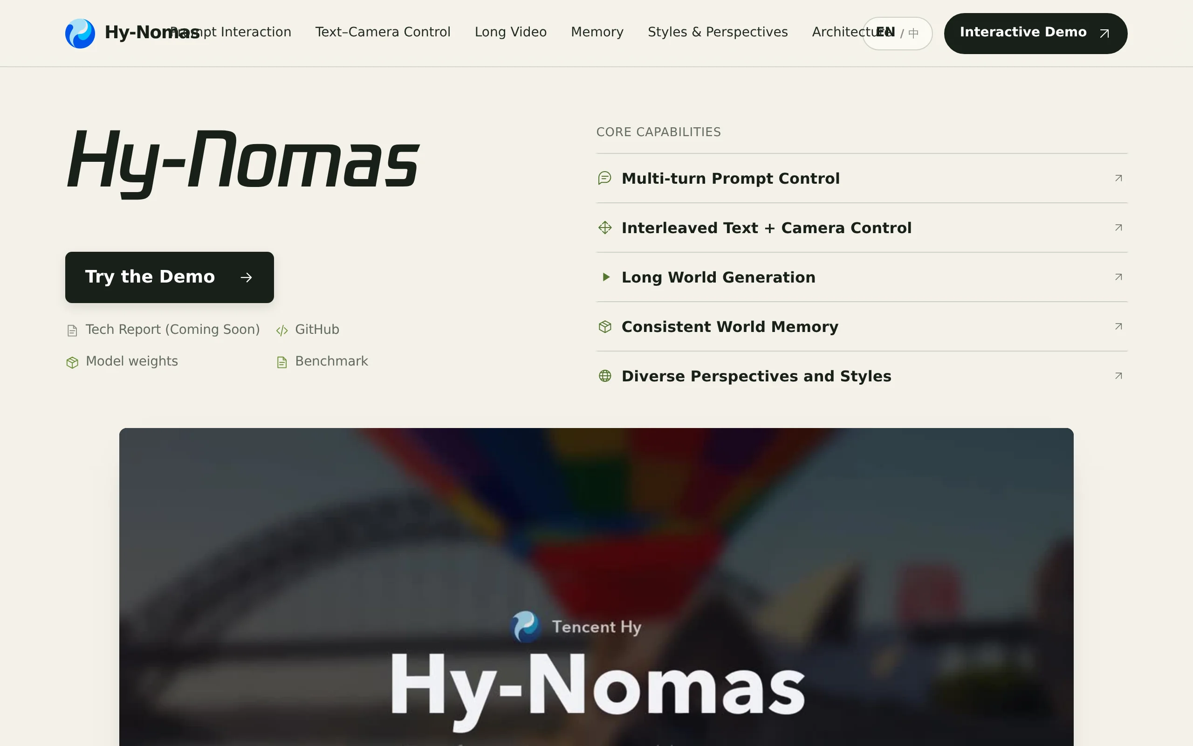This screenshot has width=1193, height=746.
Task: Click the arrow icon in Interactive Demo button
Action: click(1105, 33)
